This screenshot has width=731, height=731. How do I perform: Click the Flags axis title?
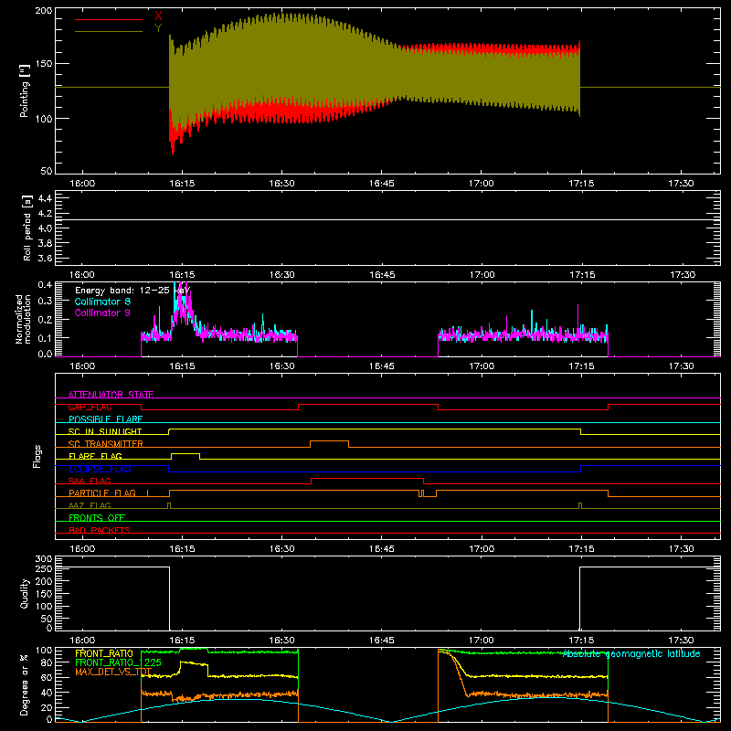37,456
